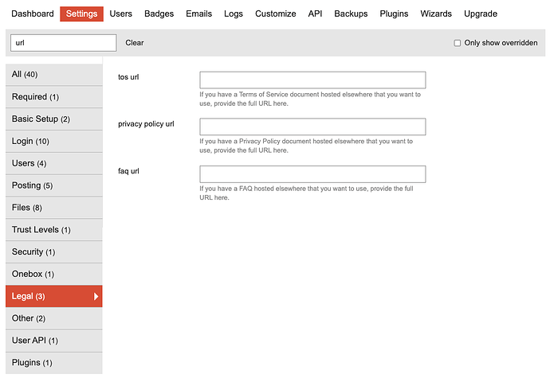Viewport: 550px width, 378px height.
Task: Open the Onebox (1) category
Action: pyautogui.click(x=54, y=274)
